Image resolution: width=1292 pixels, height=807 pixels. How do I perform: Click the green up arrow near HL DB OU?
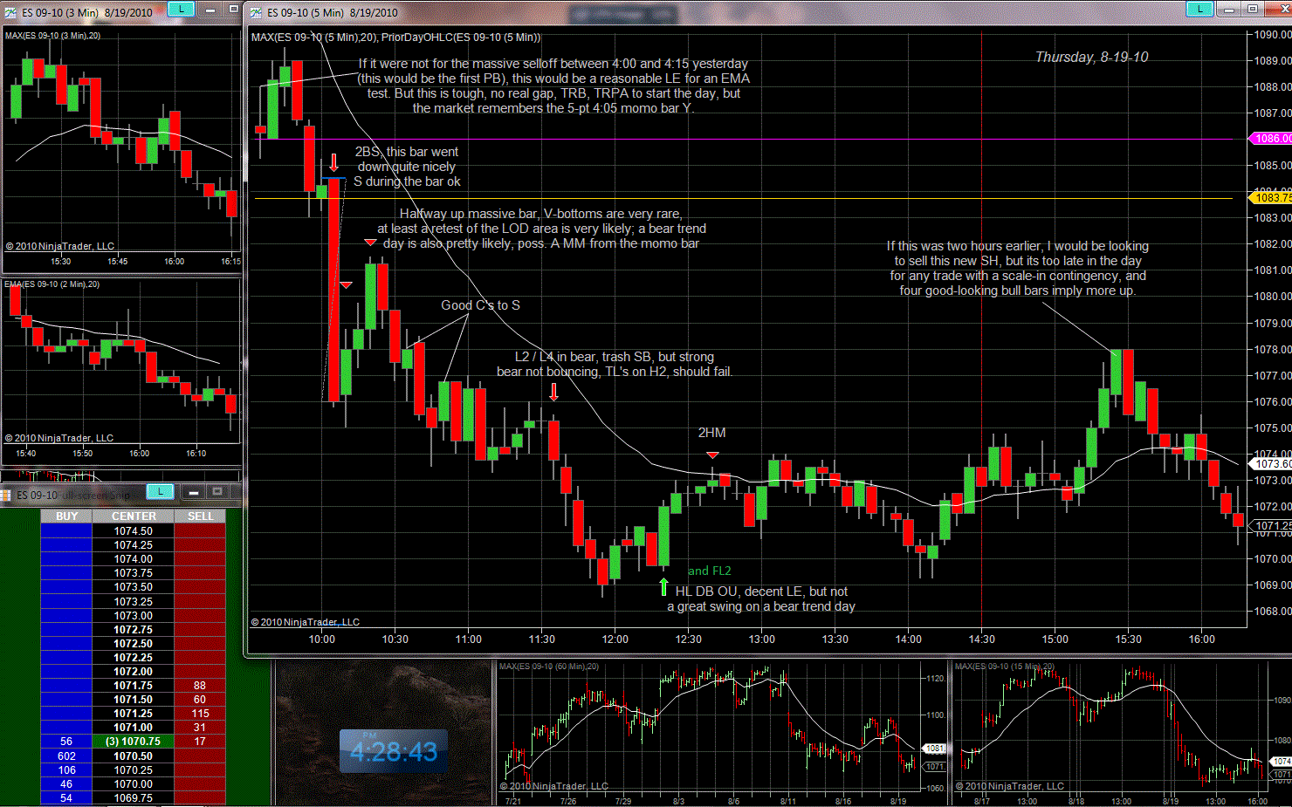point(663,586)
